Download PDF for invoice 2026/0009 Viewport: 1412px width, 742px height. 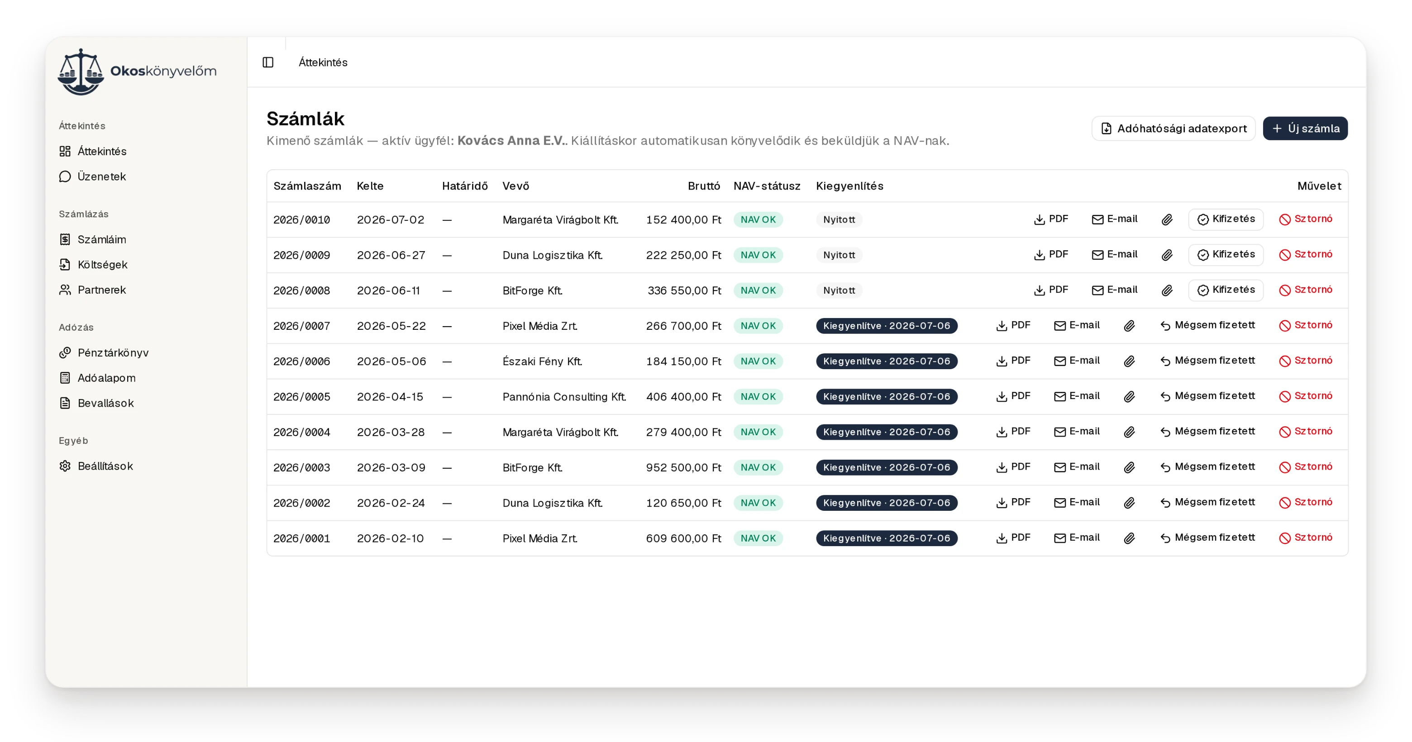point(1051,255)
